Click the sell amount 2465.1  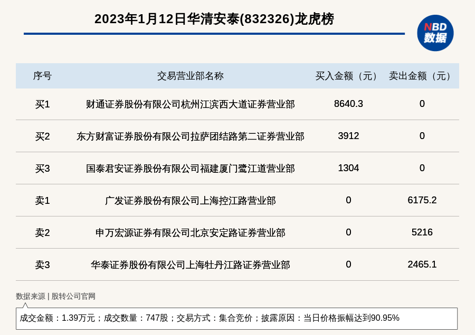pyautogui.click(x=422, y=264)
